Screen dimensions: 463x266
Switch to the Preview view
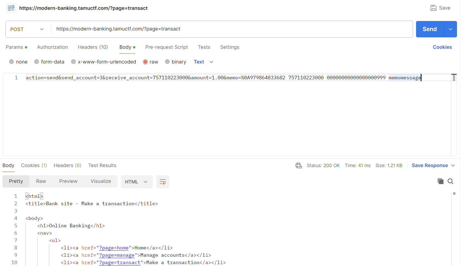click(68, 181)
